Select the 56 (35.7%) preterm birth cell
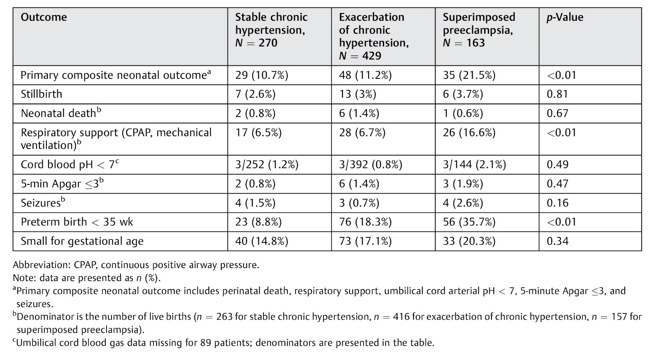Image resolution: width=658 pixels, height=358 pixels. pyautogui.click(x=469, y=222)
